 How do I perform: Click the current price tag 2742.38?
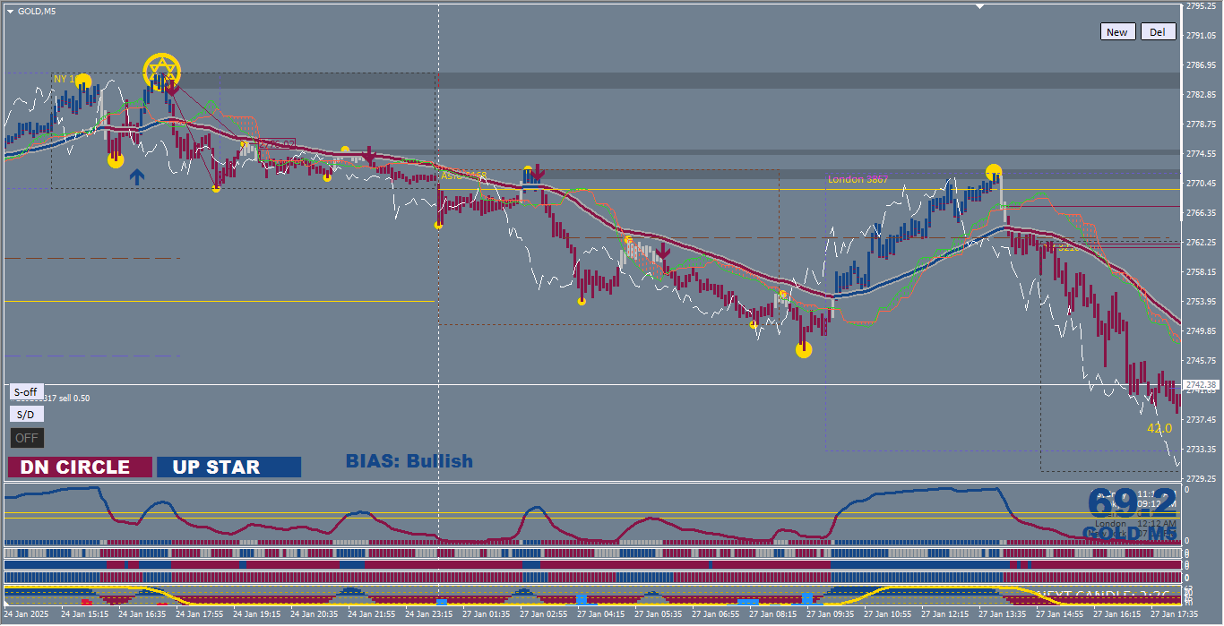coord(1201,384)
